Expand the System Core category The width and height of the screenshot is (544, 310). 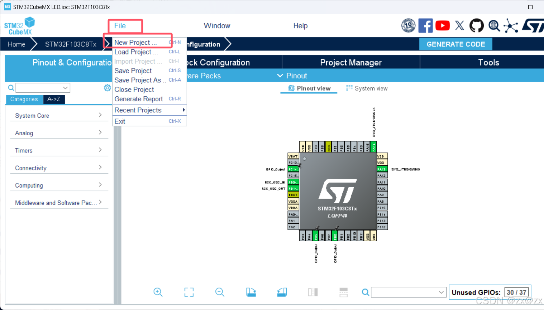[59, 115]
